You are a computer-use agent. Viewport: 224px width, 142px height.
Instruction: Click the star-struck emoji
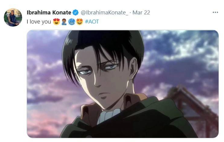click(79, 22)
